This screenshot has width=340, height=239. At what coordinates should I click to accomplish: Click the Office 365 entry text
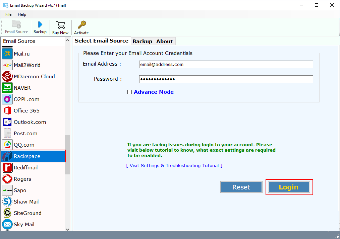[x=27, y=110]
